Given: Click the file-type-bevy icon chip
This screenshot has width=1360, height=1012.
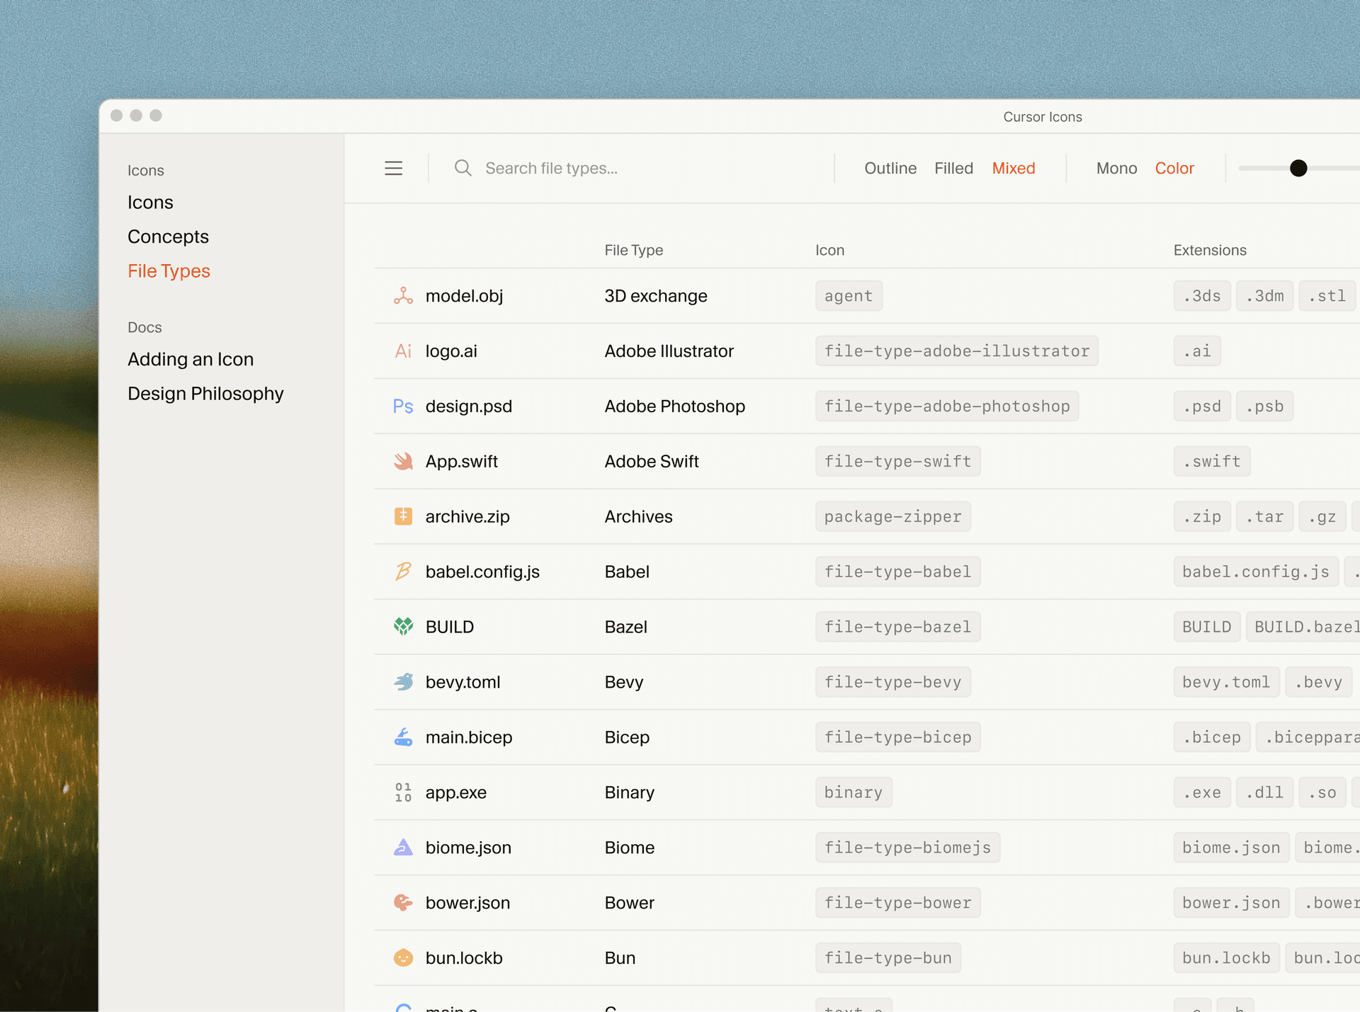Looking at the screenshot, I should [x=892, y=683].
